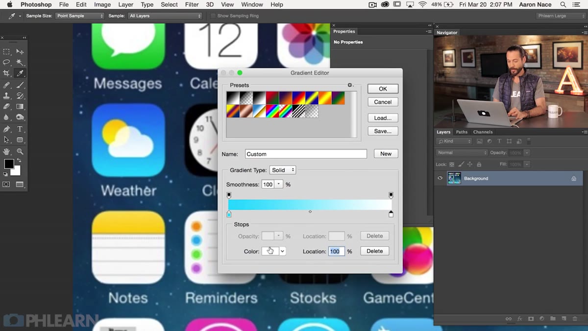Filter layers by adjustment layers
Screen dimensions: 588x331
pyautogui.click(x=490, y=141)
